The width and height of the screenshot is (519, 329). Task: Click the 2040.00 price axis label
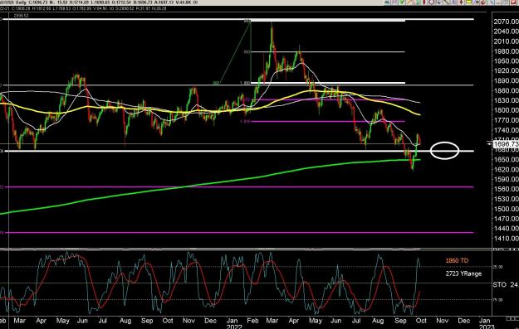(506, 31)
